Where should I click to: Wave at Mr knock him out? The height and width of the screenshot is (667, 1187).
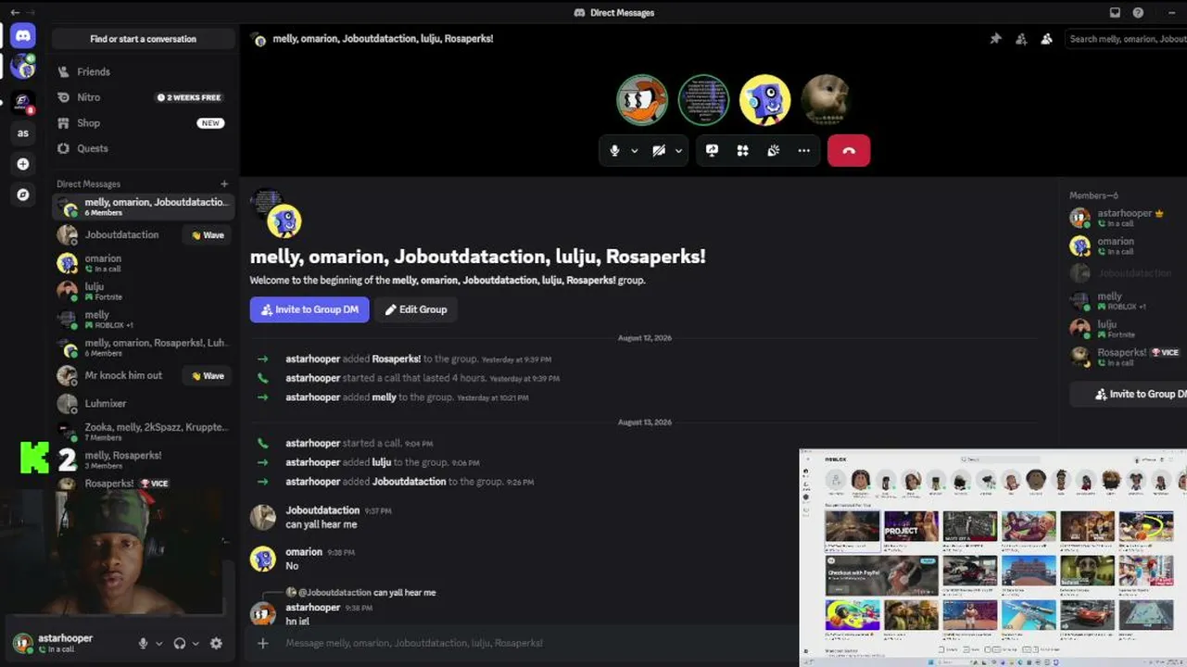click(208, 375)
